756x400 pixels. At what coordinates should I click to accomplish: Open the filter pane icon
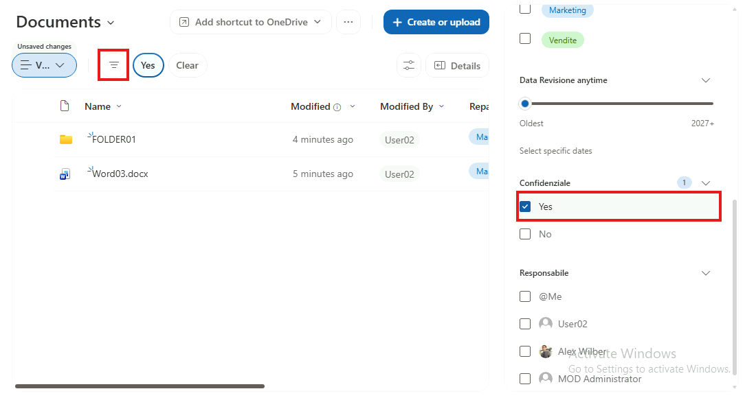point(114,65)
